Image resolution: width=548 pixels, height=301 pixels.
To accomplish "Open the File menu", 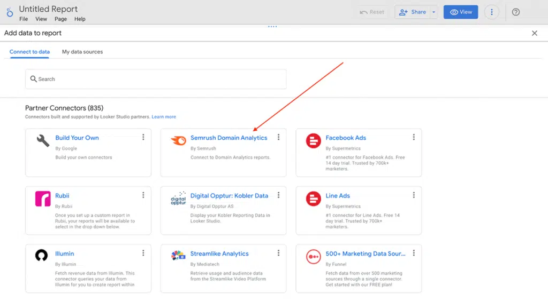I will click(24, 19).
